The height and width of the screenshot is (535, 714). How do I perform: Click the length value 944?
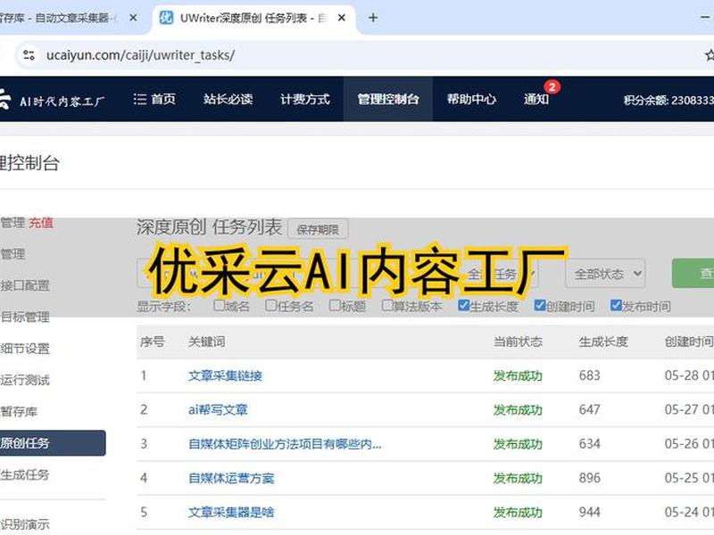point(590,512)
